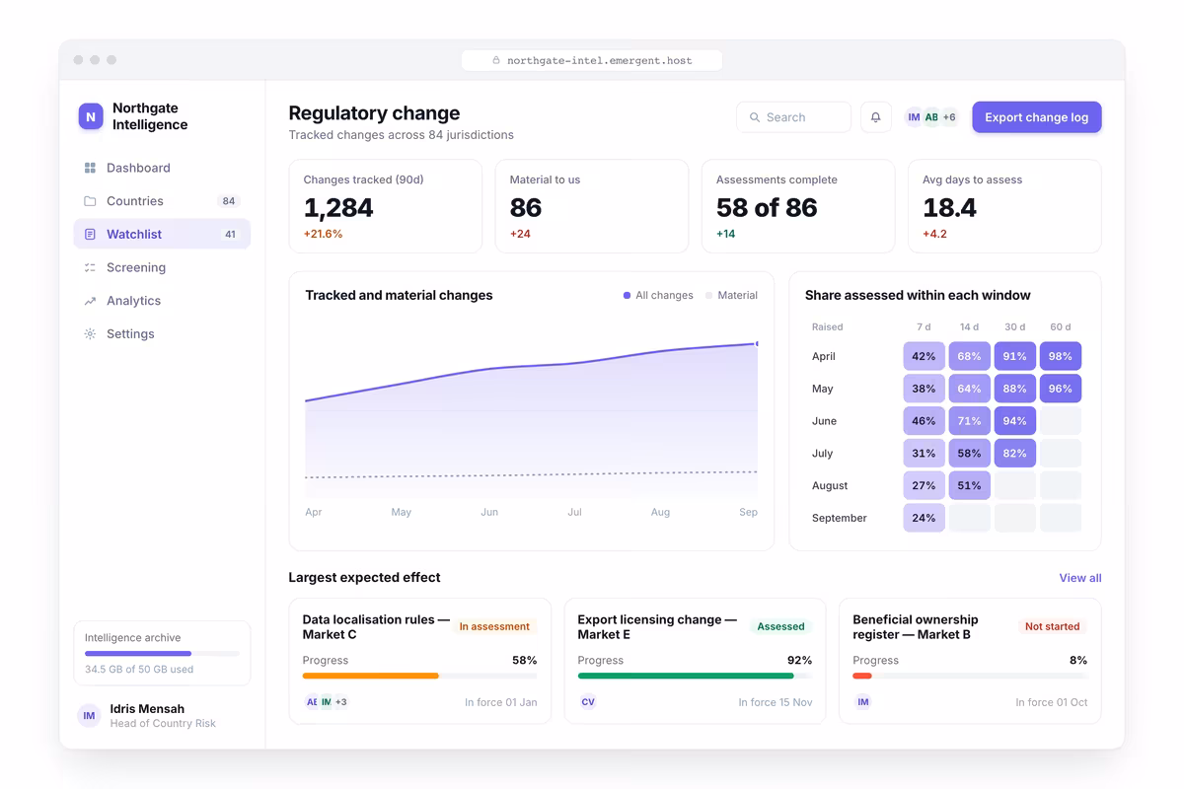
Task: Click the July 14 d cell 58%
Action: pyautogui.click(x=969, y=454)
